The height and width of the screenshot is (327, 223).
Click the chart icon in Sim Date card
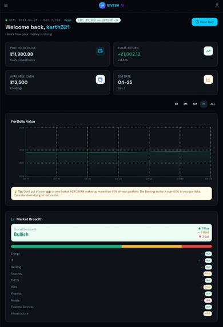(x=208, y=79)
